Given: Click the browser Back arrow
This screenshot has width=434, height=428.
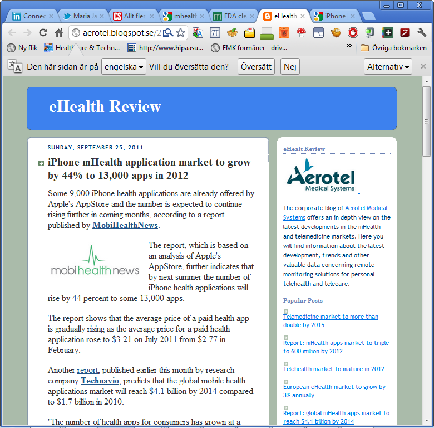Looking at the screenshot, I should 12,33.
